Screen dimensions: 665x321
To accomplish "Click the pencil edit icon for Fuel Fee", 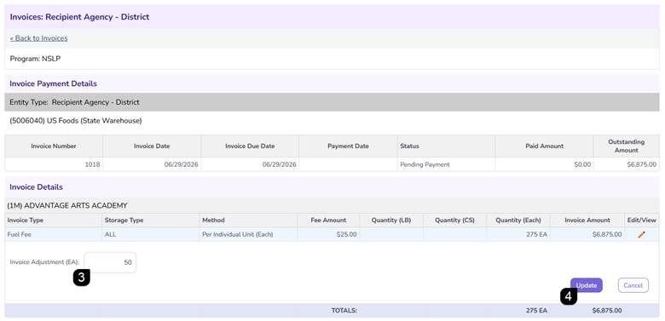I will (x=641, y=235).
